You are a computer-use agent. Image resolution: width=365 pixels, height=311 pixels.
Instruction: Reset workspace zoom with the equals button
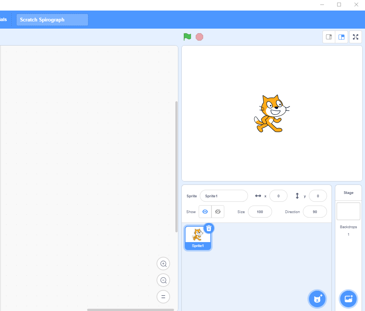coord(163,297)
